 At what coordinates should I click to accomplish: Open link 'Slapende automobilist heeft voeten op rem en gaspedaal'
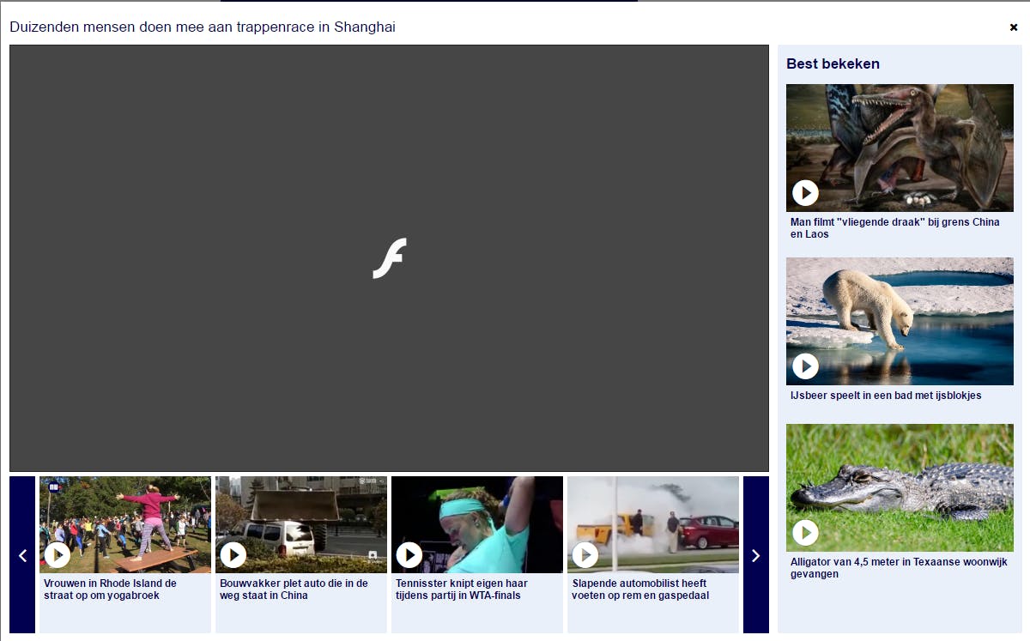640,590
